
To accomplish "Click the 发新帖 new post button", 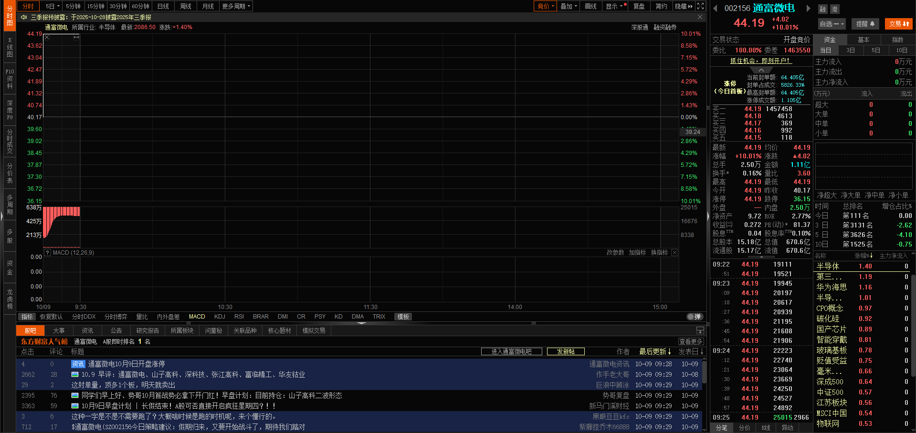I will coord(566,351).
